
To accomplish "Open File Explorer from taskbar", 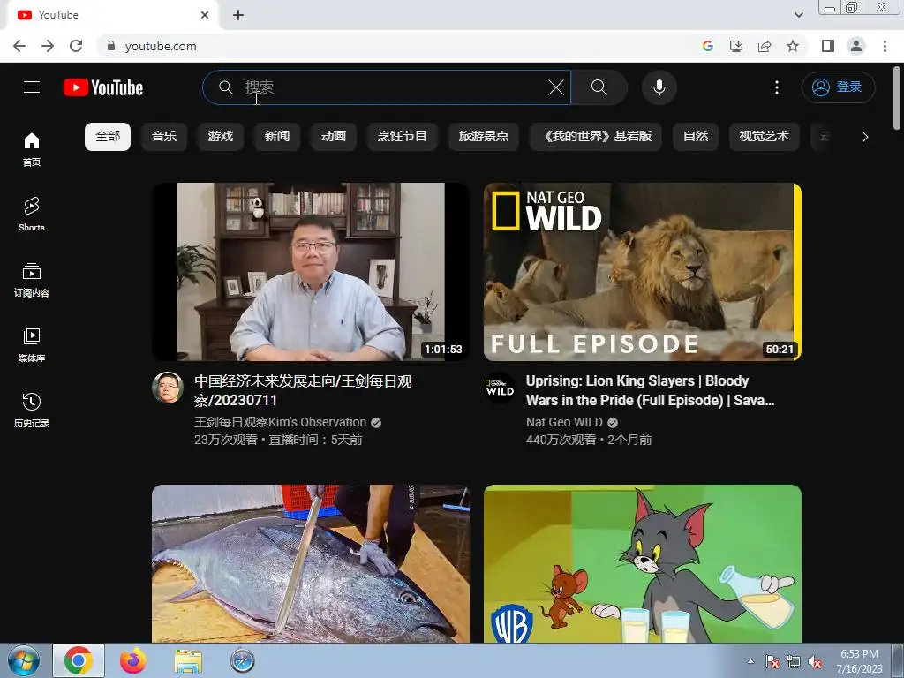I will [x=188, y=660].
